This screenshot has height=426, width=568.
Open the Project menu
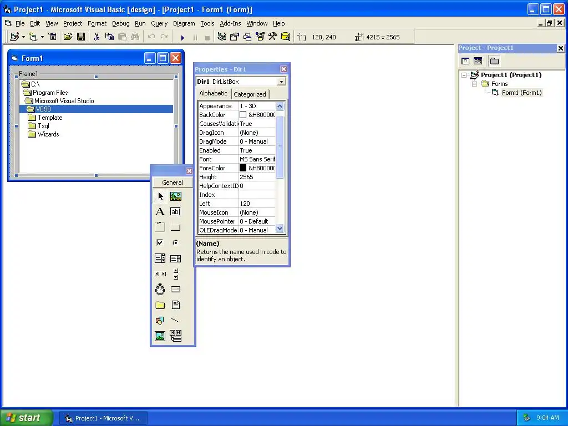point(73,23)
